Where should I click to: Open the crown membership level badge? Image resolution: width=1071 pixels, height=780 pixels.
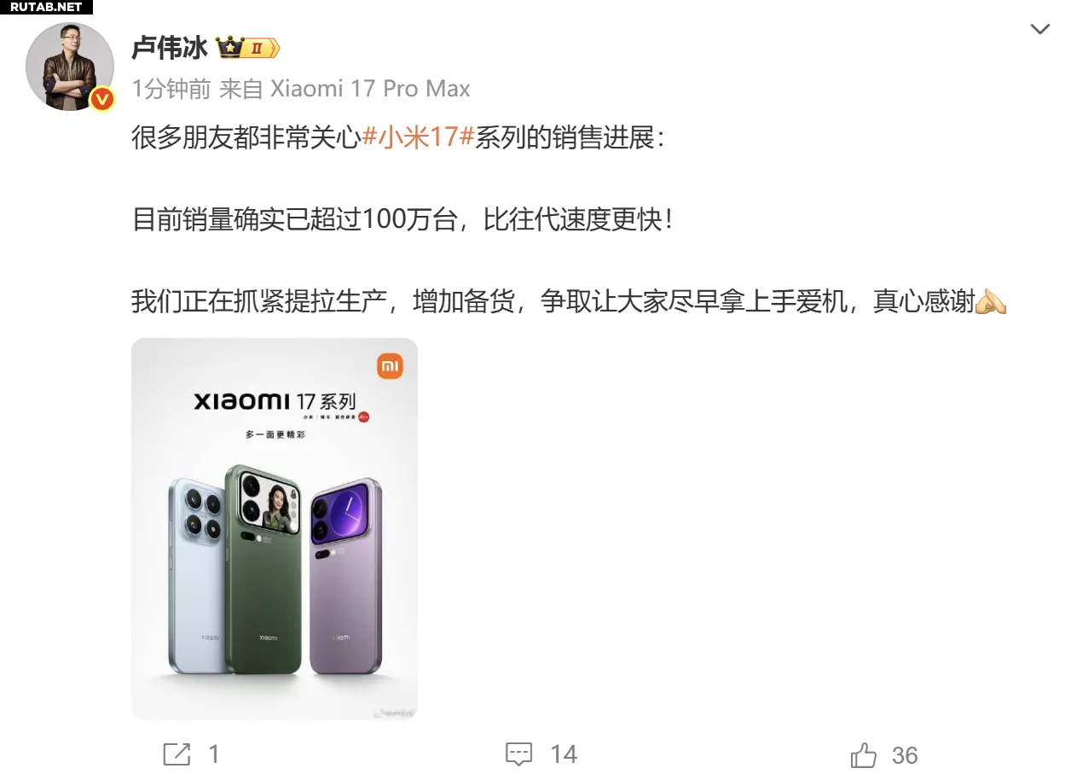pos(248,47)
